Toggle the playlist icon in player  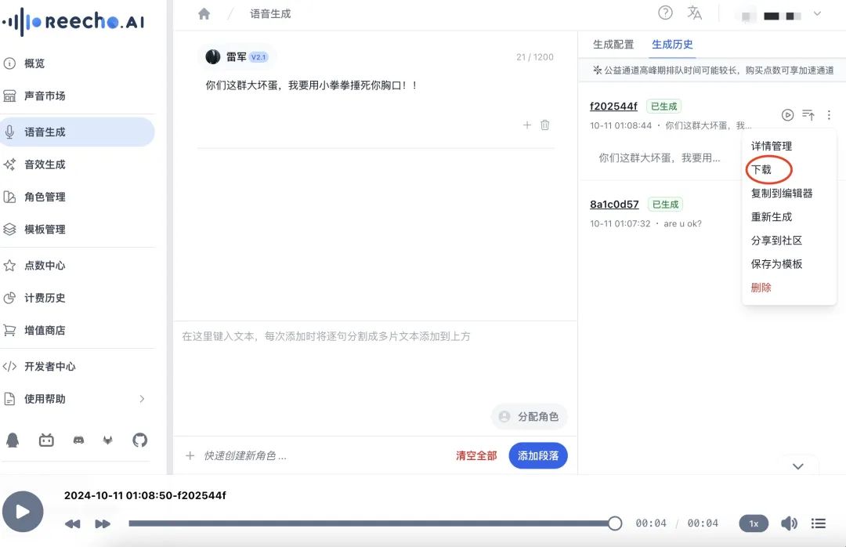click(819, 523)
